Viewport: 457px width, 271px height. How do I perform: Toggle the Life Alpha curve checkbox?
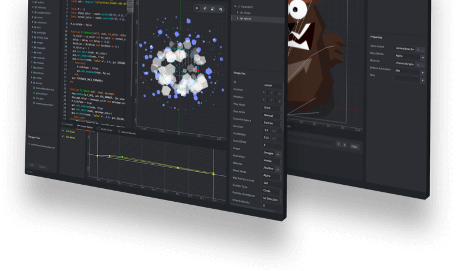[63, 136]
